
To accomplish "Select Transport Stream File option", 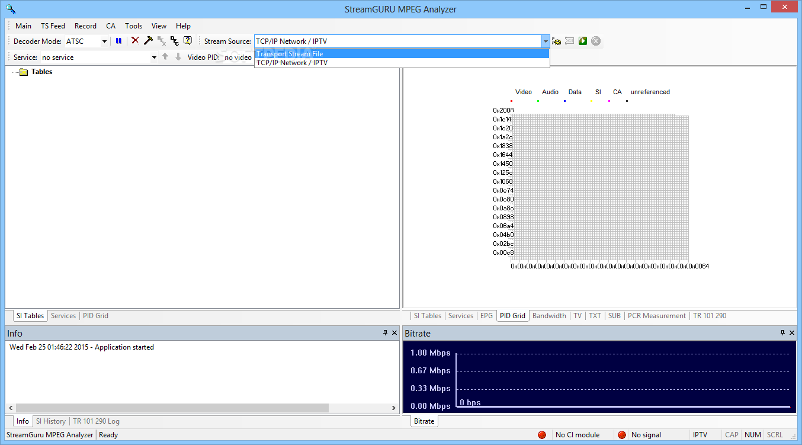I will click(402, 54).
